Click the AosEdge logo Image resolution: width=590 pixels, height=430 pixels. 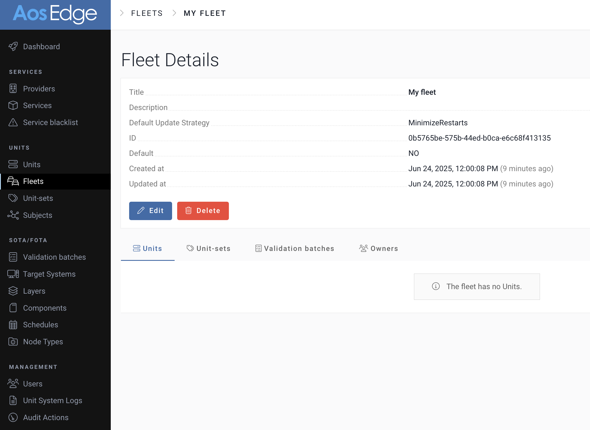pos(55,14)
